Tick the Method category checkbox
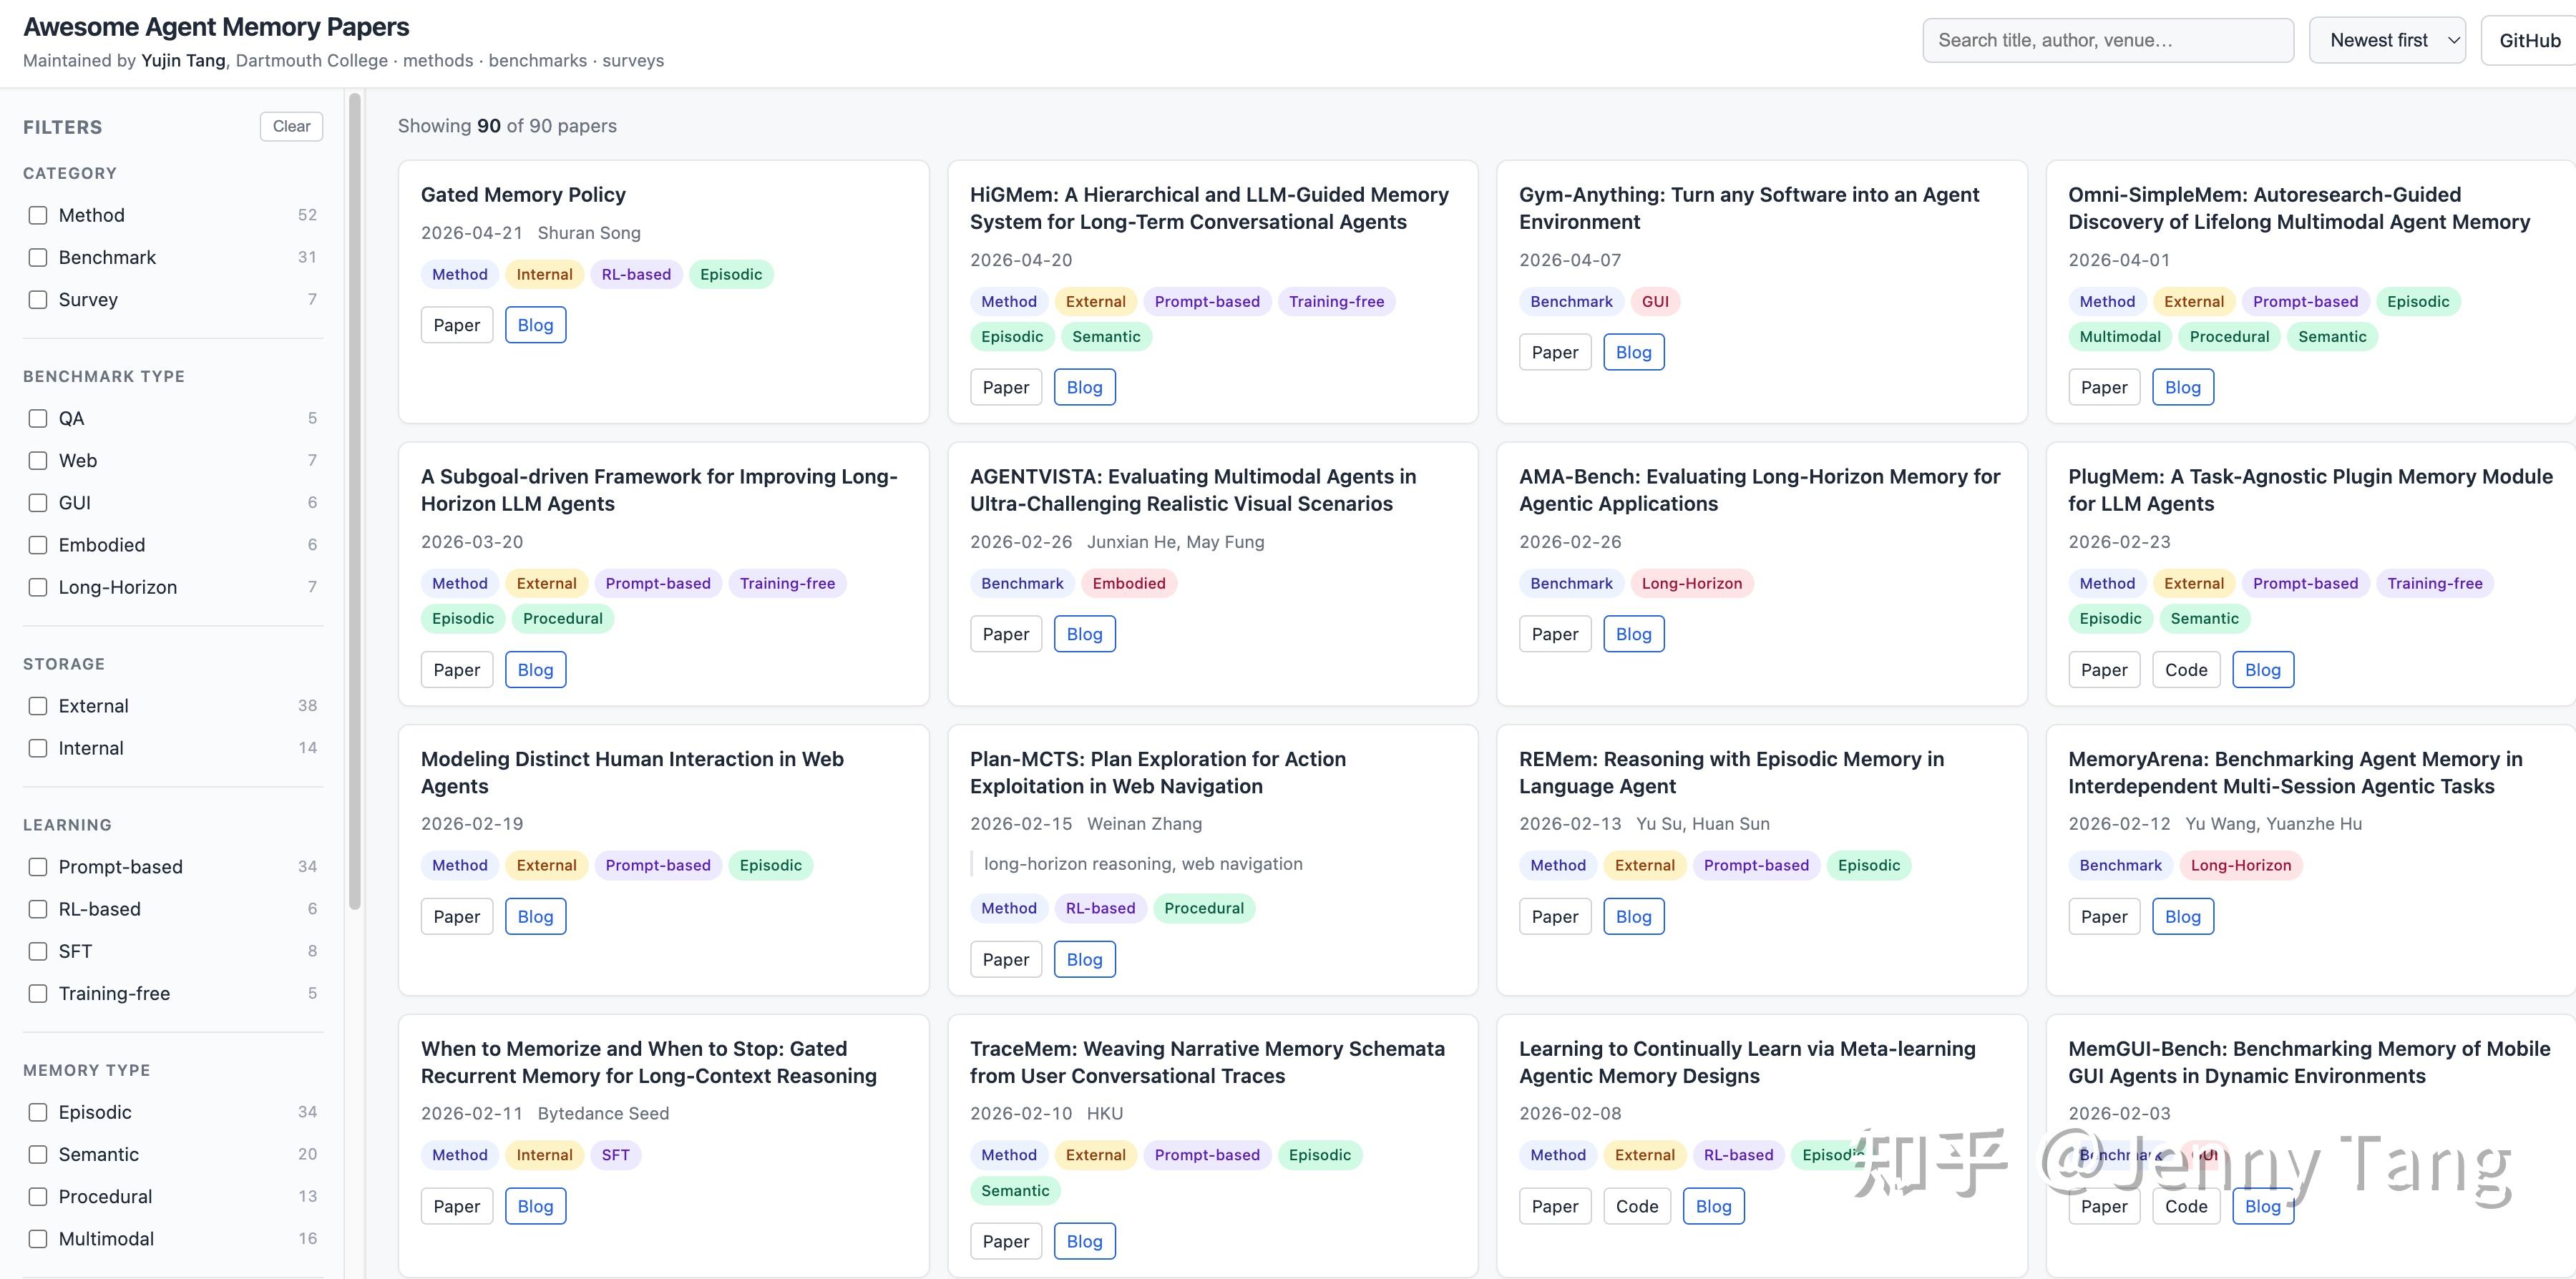Screen dimensions: 2576x1279 pos(38,215)
